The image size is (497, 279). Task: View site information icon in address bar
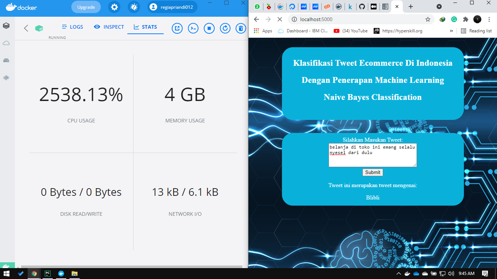294,19
